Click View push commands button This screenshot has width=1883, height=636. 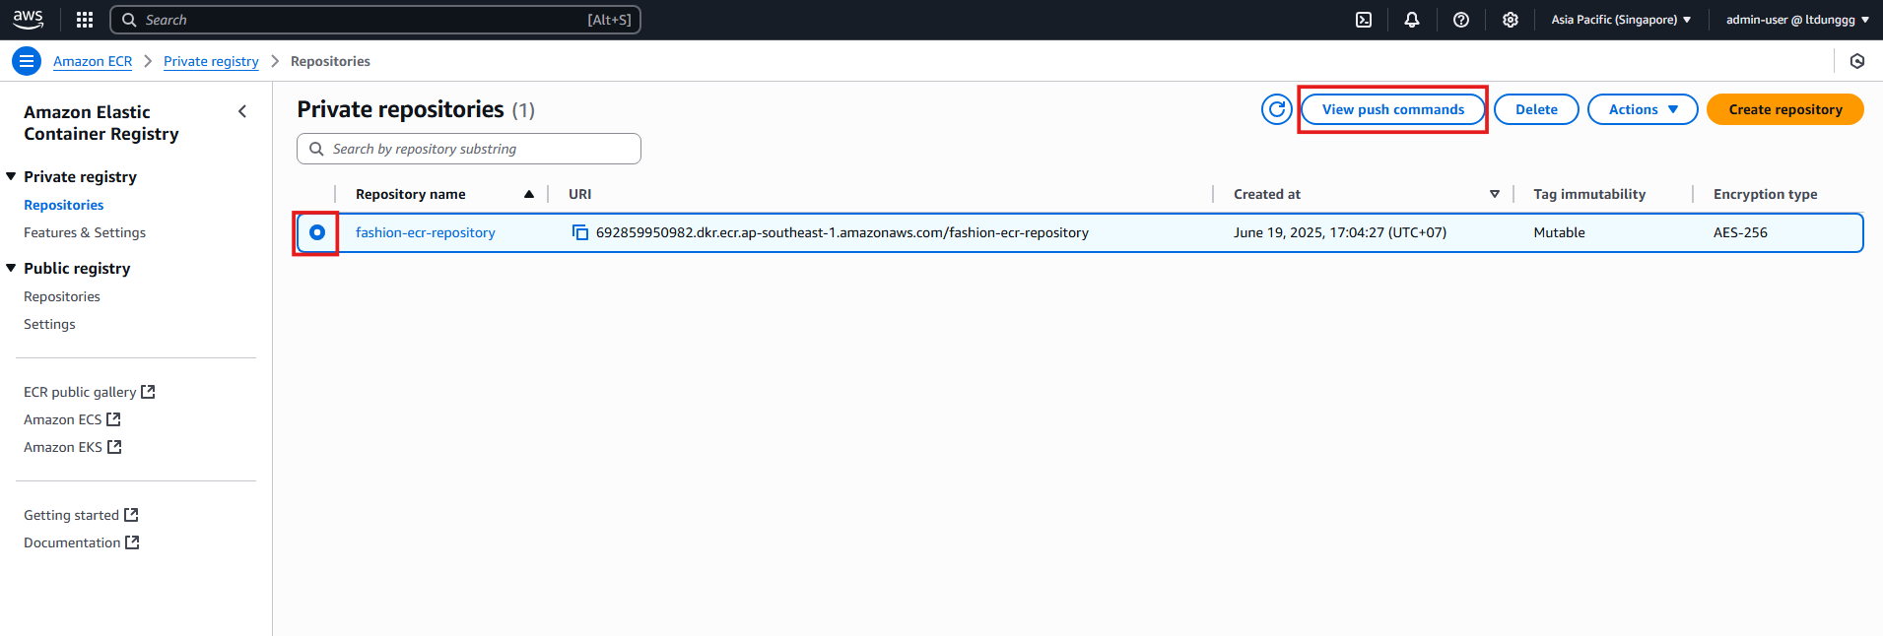pos(1392,109)
